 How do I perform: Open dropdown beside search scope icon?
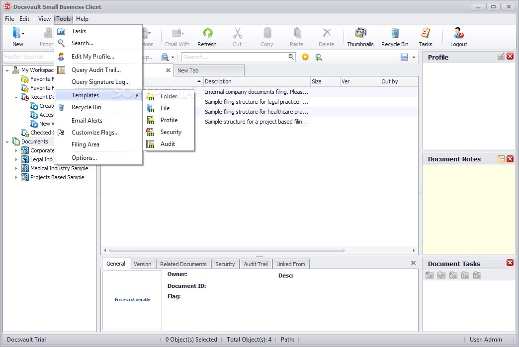click(173, 58)
